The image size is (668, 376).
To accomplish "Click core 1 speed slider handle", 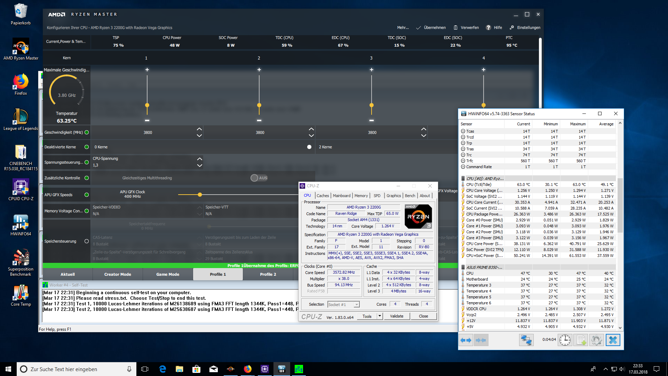I will pos(147,105).
